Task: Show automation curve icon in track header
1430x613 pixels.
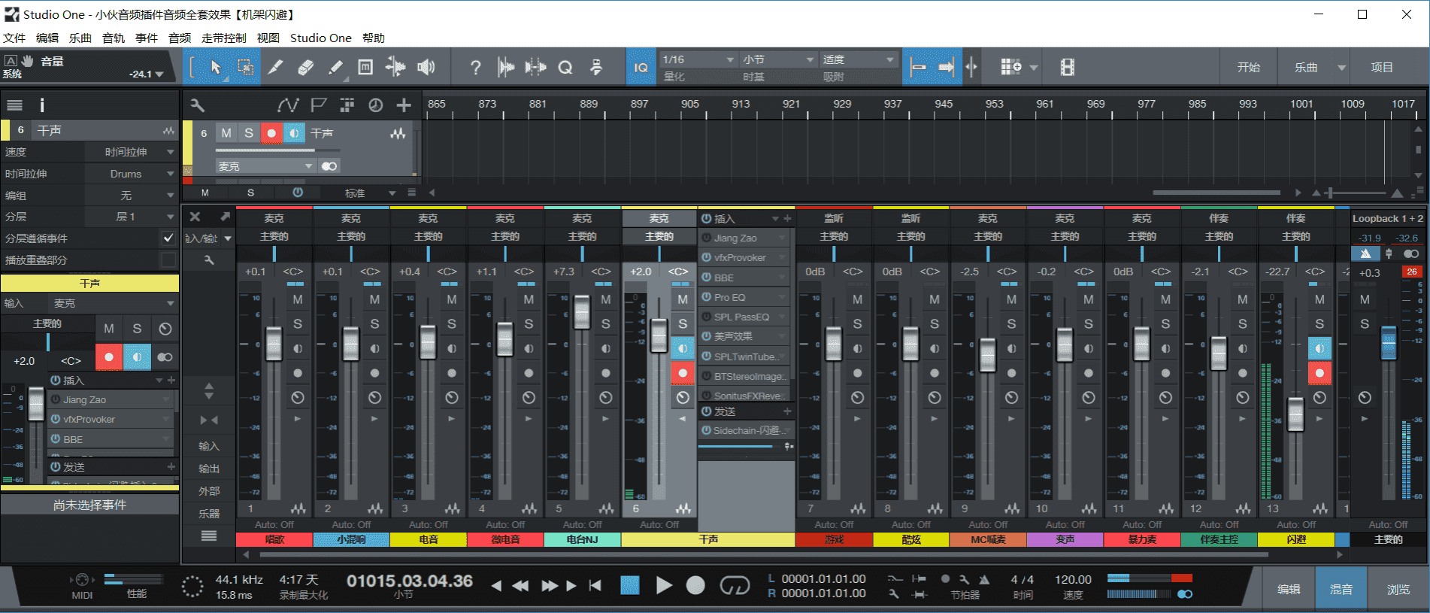Action: 288,105
